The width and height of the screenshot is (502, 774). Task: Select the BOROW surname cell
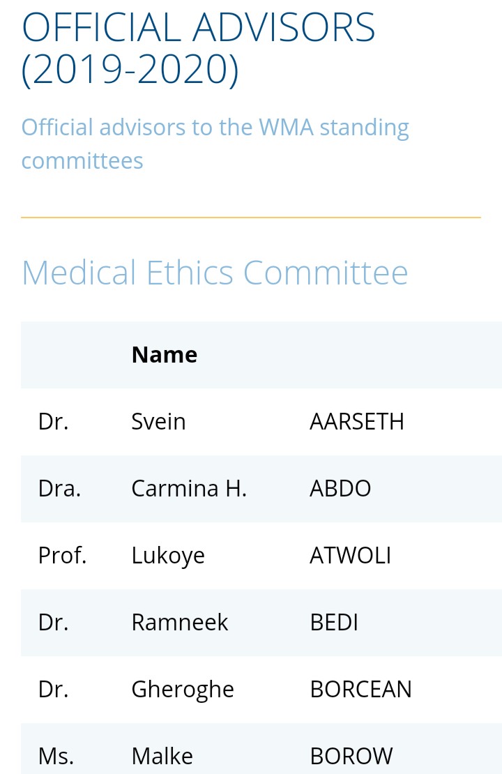point(351,756)
